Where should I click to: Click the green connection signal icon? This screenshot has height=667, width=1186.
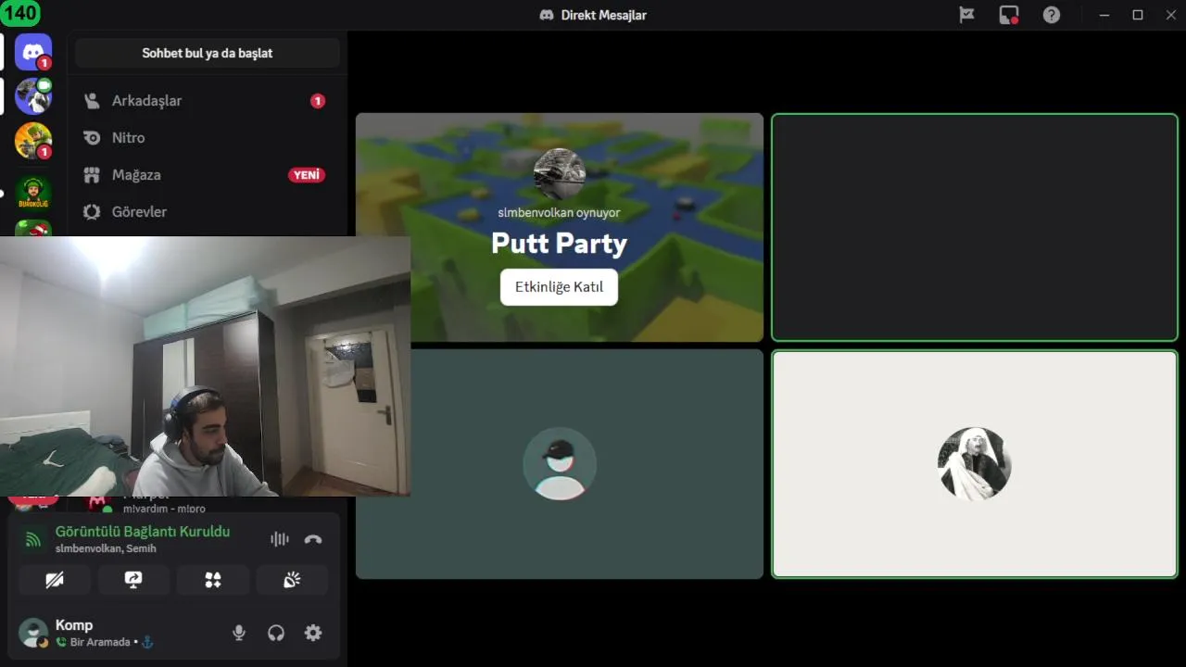click(x=33, y=539)
